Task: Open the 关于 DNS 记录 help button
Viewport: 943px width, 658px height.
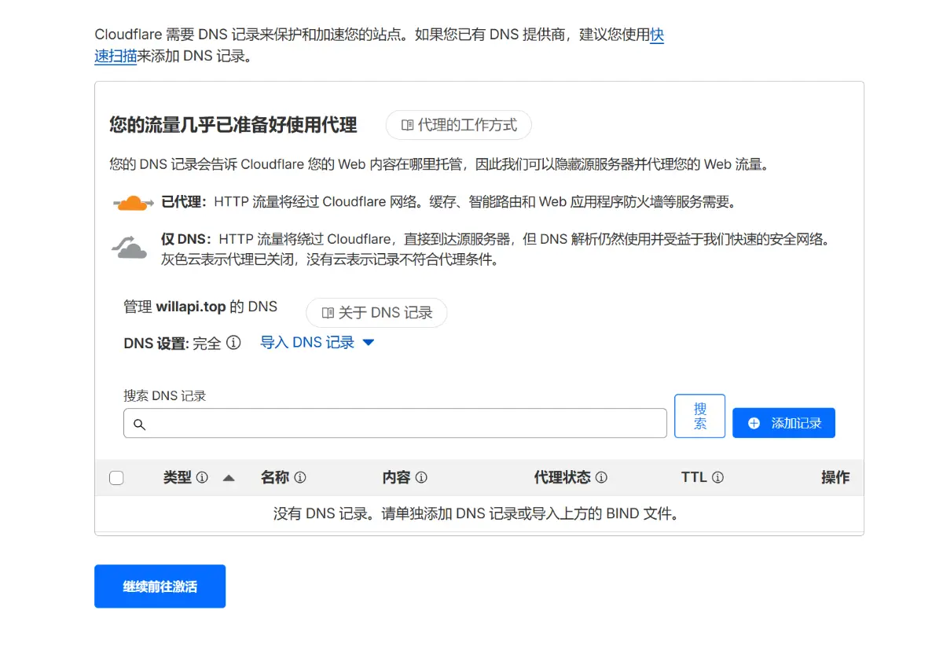Action: click(x=376, y=313)
